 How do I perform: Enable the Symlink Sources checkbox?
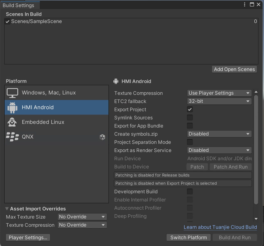coord(190,118)
